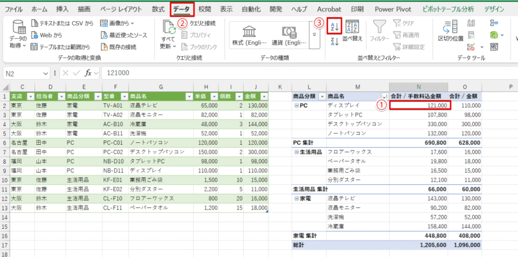Switch to the デザイン tab
Screen dimensions: 518x257
point(494,10)
